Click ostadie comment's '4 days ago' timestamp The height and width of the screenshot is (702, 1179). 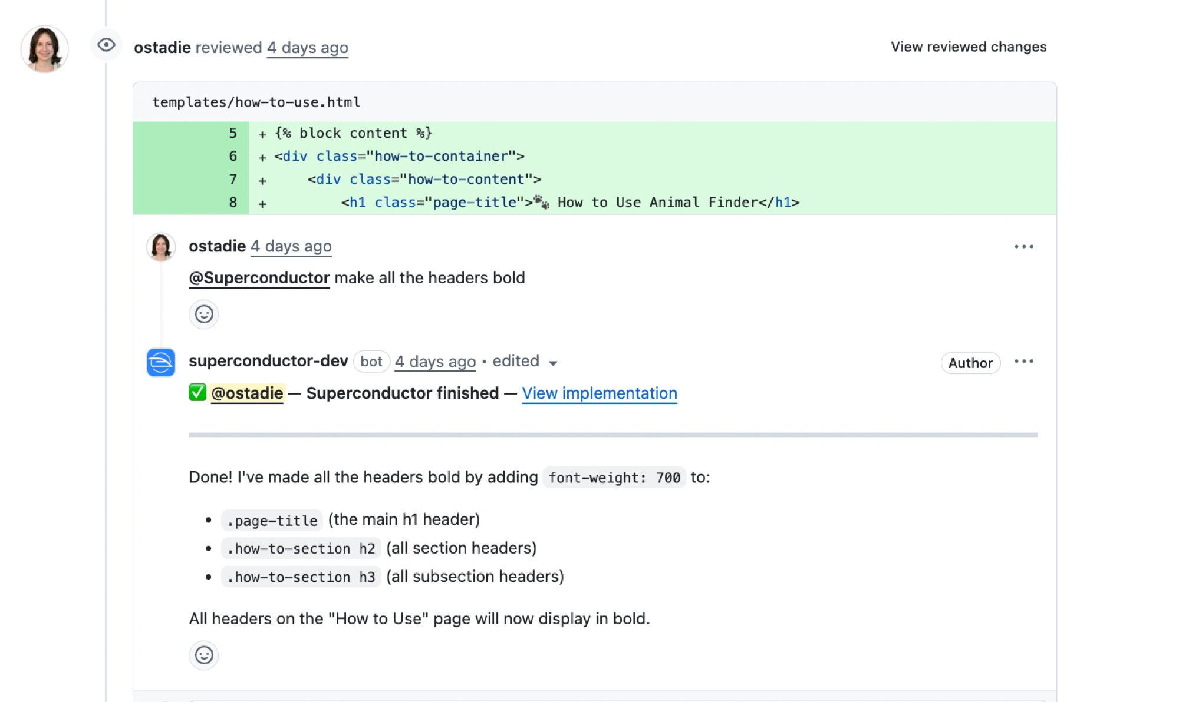291,246
